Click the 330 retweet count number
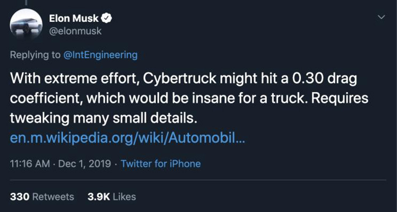This screenshot has width=397, height=212. point(19,197)
